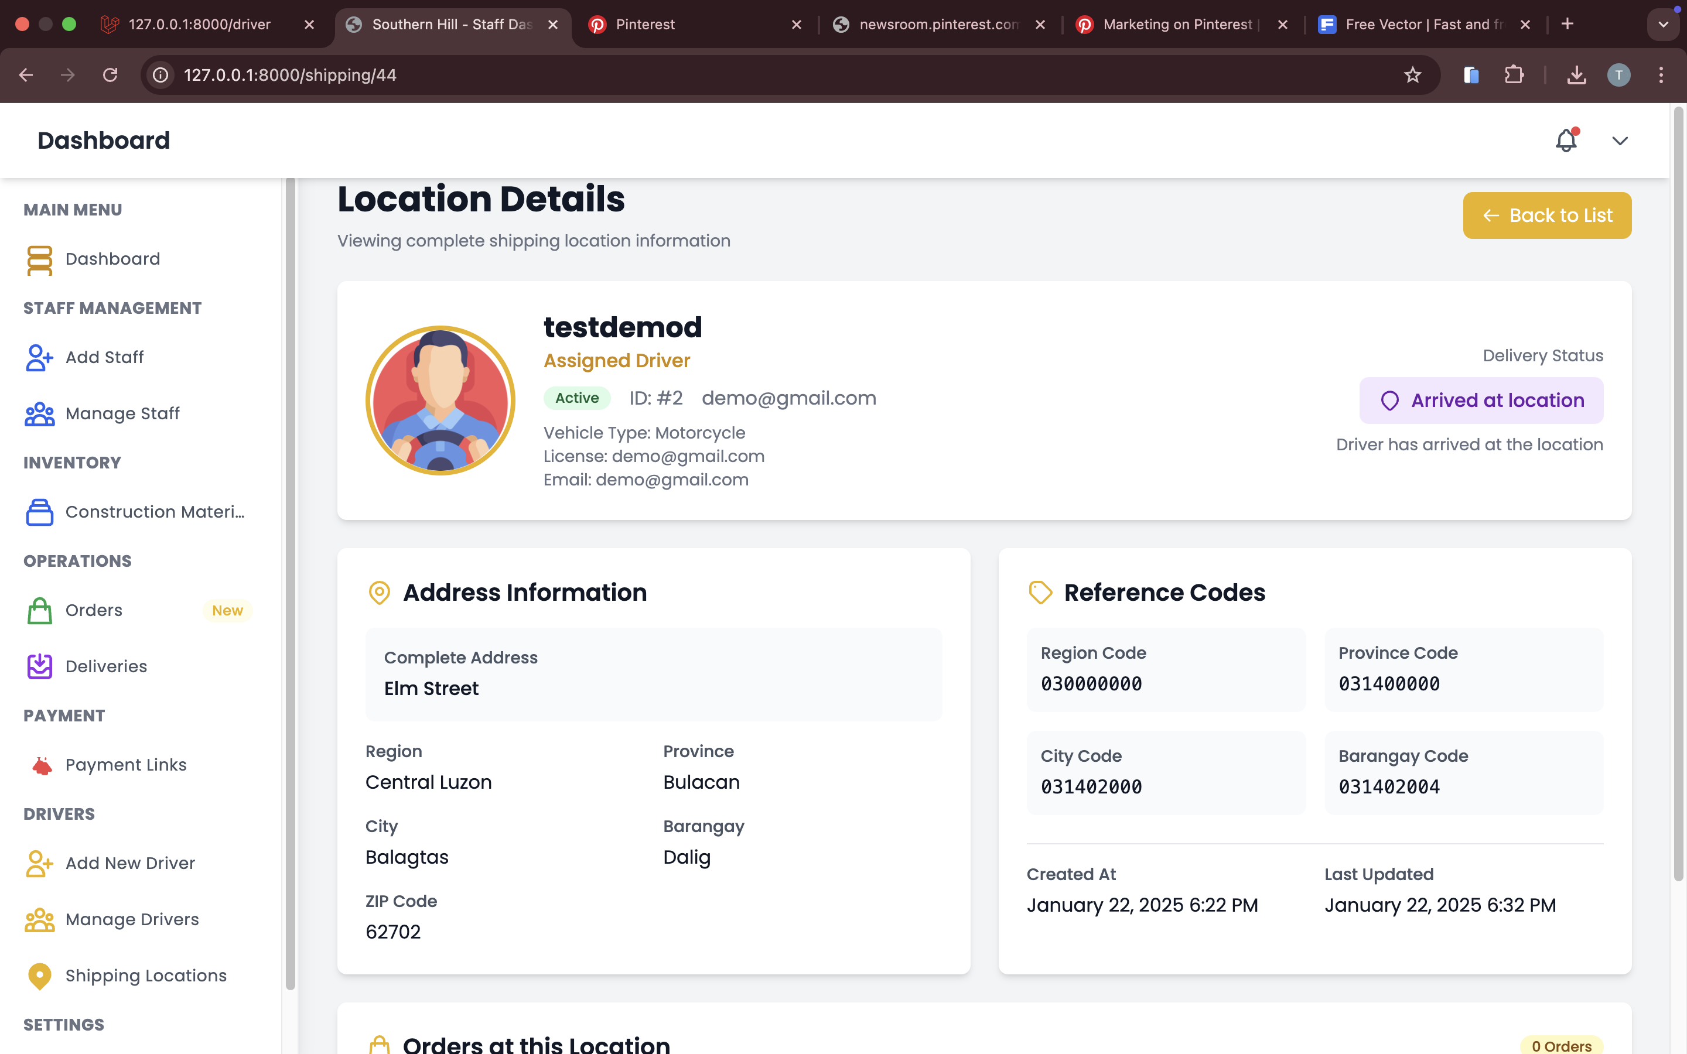The width and height of the screenshot is (1687, 1054).
Task: Open the browser tab list dropdown
Action: (1662, 25)
